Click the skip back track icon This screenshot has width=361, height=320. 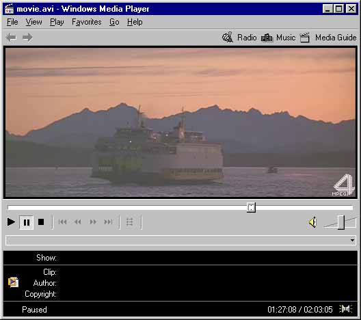[62, 222]
